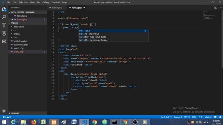Viewport: 223px width, 125px height.
Task: Select the form2.php editor tab
Action: point(77,8)
